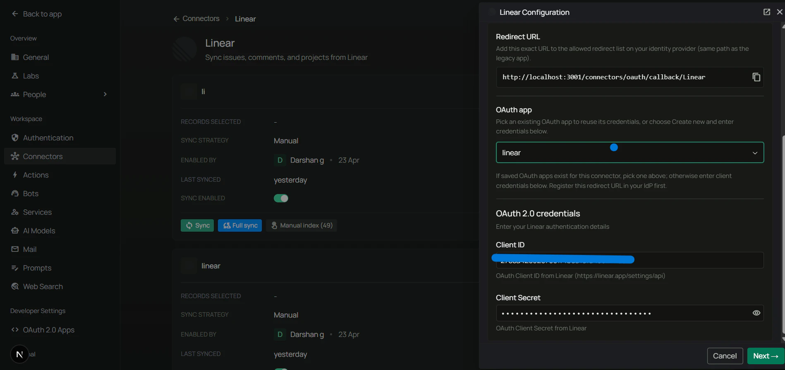This screenshot has height=370, width=785.
Task: Click the OAuth app dropdown chevron
Action: pyautogui.click(x=755, y=153)
